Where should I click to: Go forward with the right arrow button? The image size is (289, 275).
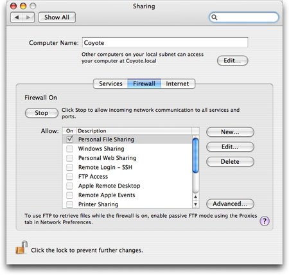28,17
